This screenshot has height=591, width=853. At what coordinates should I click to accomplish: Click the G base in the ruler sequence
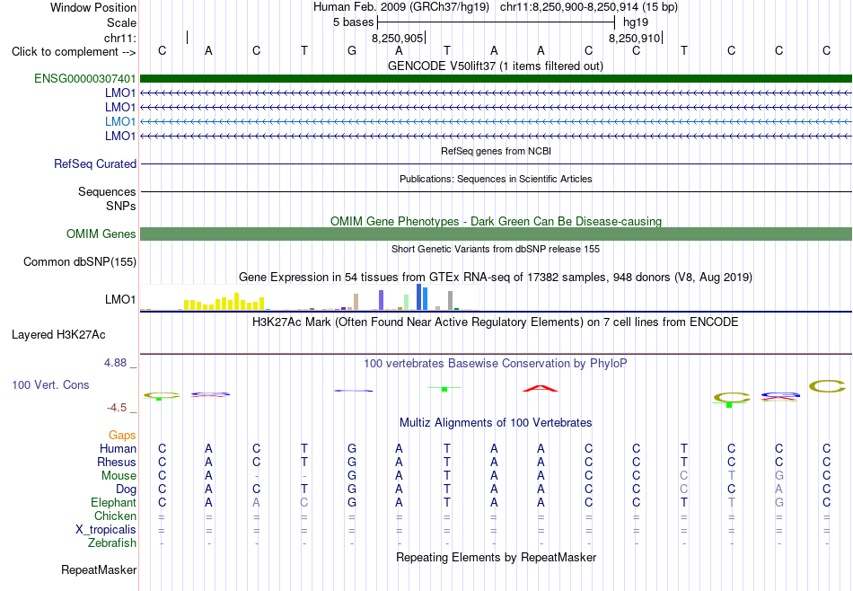[x=352, y=50]
